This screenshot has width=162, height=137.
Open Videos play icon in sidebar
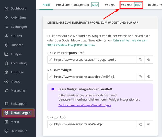click(6, 82)
